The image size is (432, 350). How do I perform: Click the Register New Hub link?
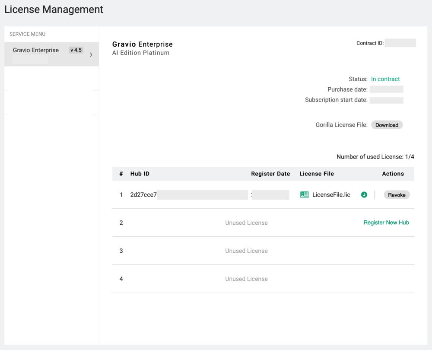386,223
